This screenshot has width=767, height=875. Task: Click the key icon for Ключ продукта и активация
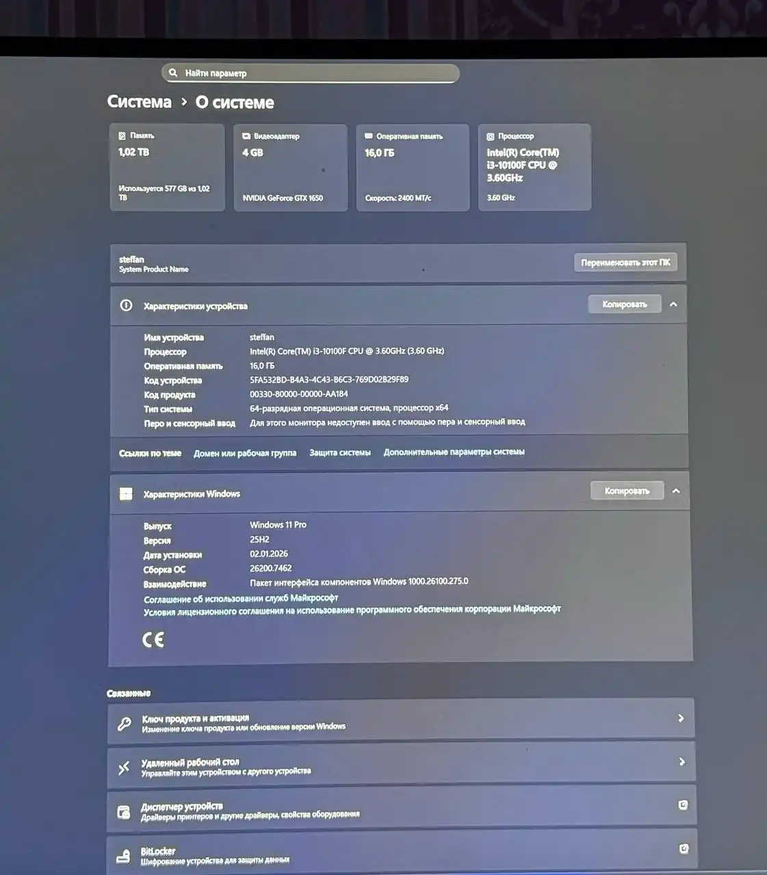(124, 722)
